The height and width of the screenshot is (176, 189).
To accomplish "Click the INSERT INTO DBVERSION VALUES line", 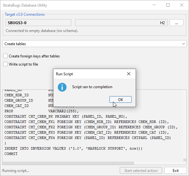I will 73,148.
